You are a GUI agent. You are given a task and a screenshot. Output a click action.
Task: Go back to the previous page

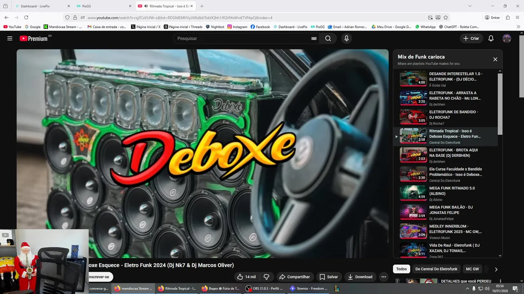pos(7,18)
